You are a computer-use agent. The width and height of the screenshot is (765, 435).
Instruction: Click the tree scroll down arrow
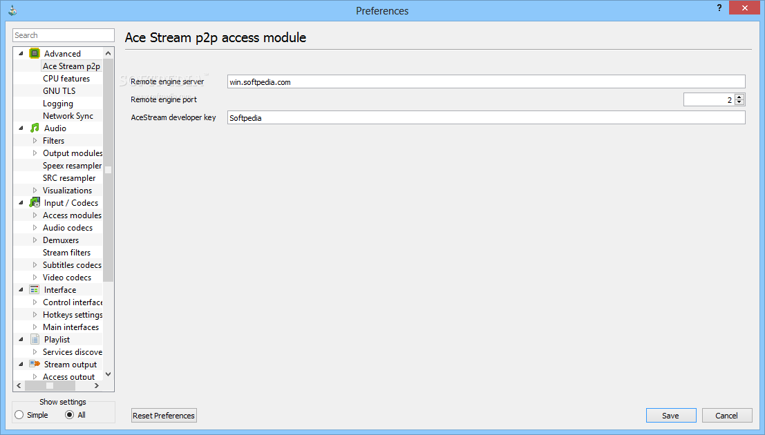pos(108,374)
